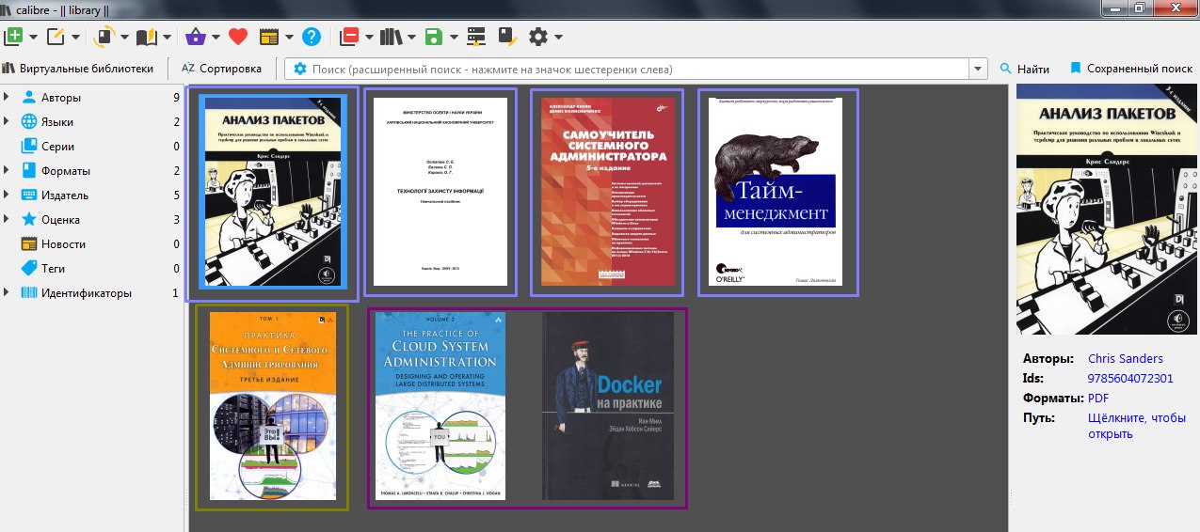Screen dimensions: 1200x532
Task: Open the Convert books dropdown arrow
Action: 126,38
